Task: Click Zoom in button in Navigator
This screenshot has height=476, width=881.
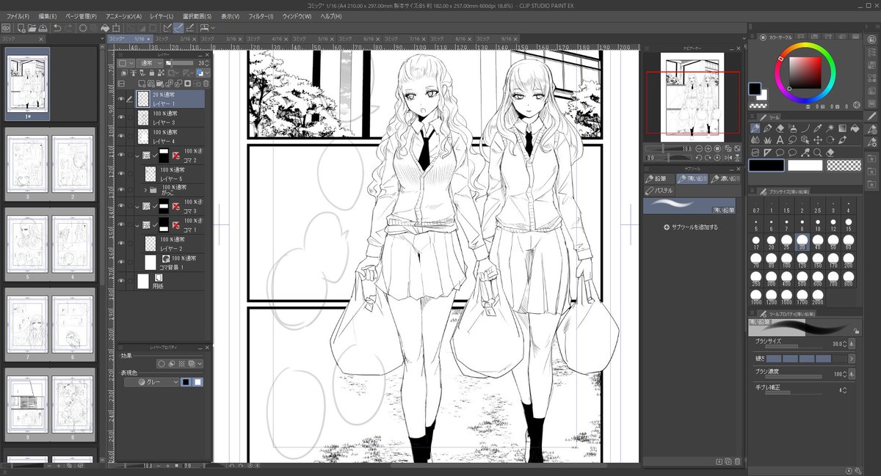Action: tap(708, 149)
